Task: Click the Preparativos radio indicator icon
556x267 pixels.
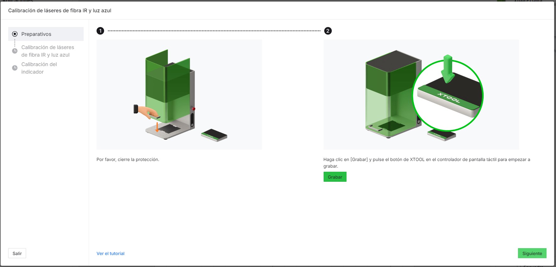Action: pos(15,34)
